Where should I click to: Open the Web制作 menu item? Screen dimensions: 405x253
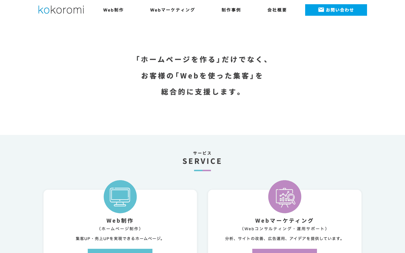click(x=113, y=10)
